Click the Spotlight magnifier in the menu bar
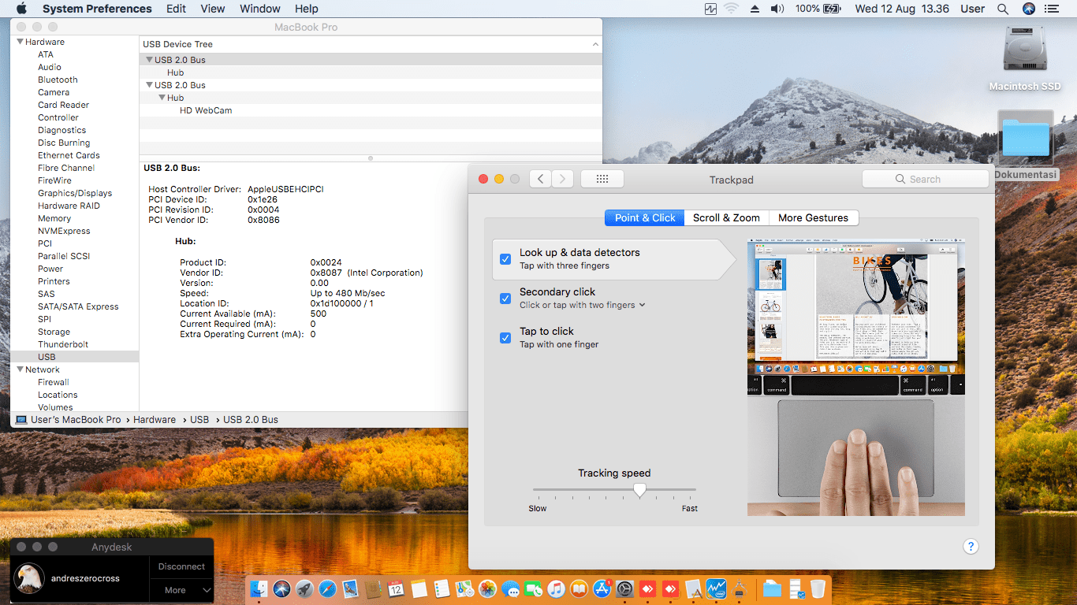Screen dimensions: 1077x605 coord(1003,9)
